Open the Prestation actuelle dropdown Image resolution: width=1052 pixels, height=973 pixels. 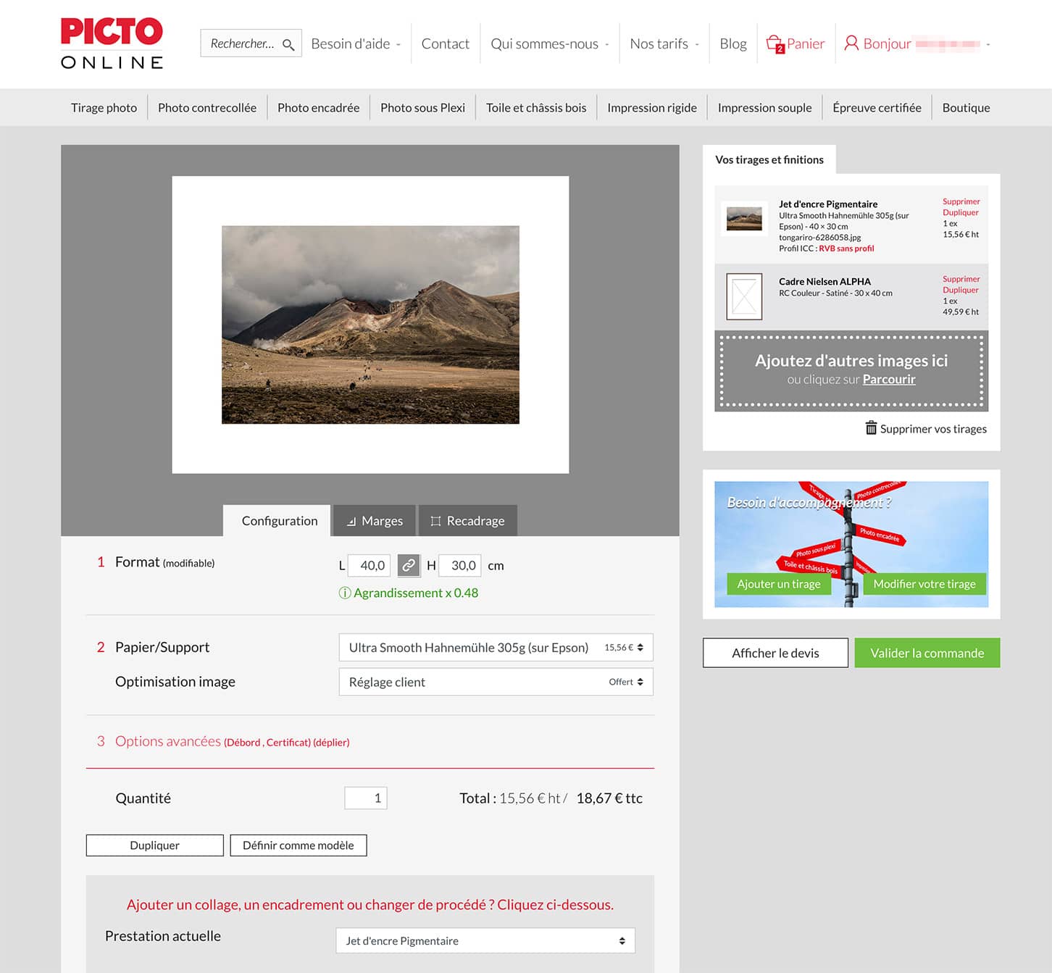coord(485,940)
